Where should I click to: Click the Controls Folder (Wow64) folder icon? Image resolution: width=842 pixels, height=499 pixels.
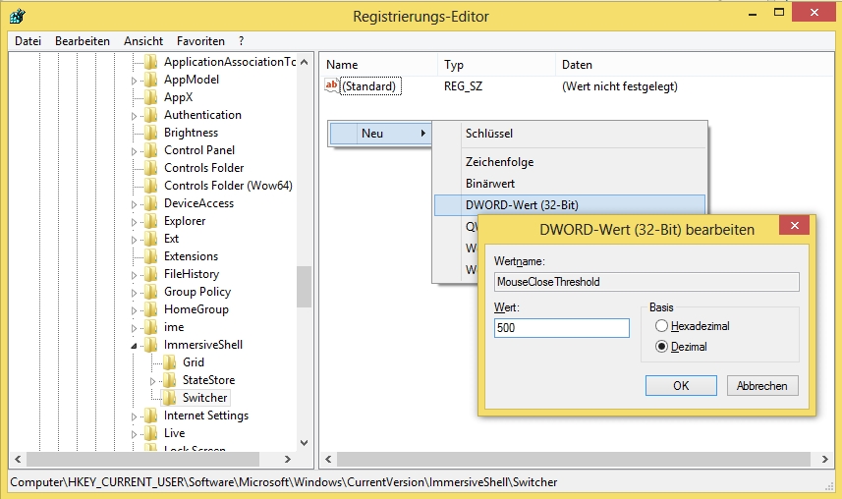[x=151, y=186]
